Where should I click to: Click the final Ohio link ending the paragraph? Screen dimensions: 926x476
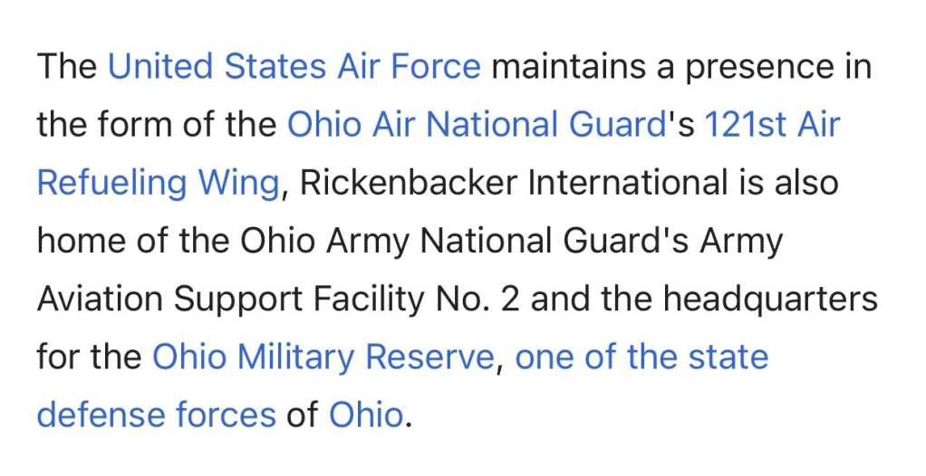(x=365, y=414)
